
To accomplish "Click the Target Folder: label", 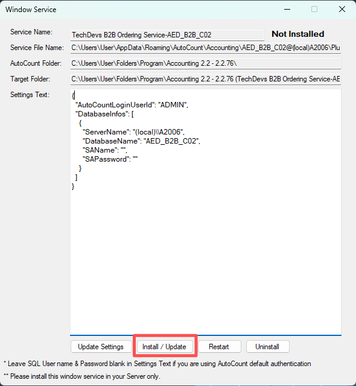I will pyautogui.click(x=30, y=79).
